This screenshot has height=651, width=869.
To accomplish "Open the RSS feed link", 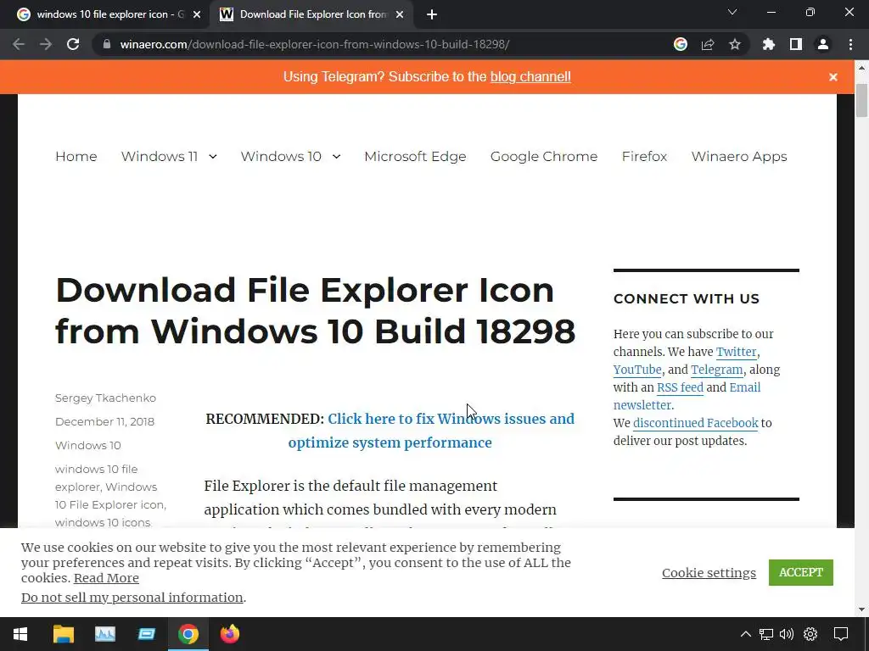I will tap(680, 387).
